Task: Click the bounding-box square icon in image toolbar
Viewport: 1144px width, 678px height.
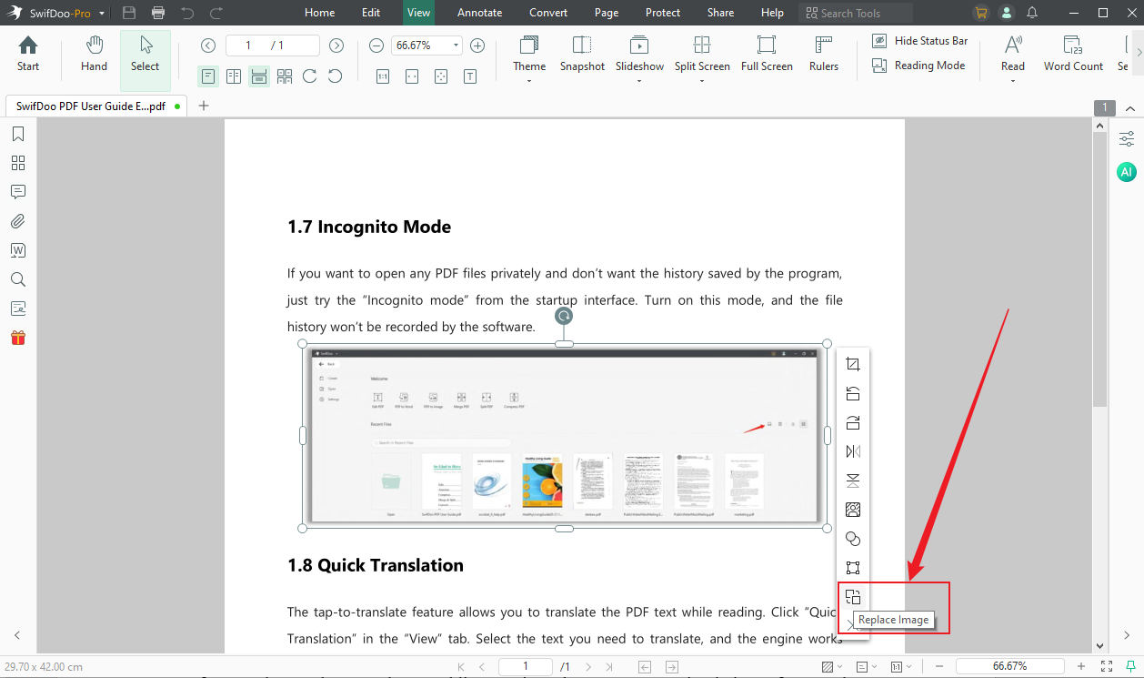Action: click(x=852, y=568)
